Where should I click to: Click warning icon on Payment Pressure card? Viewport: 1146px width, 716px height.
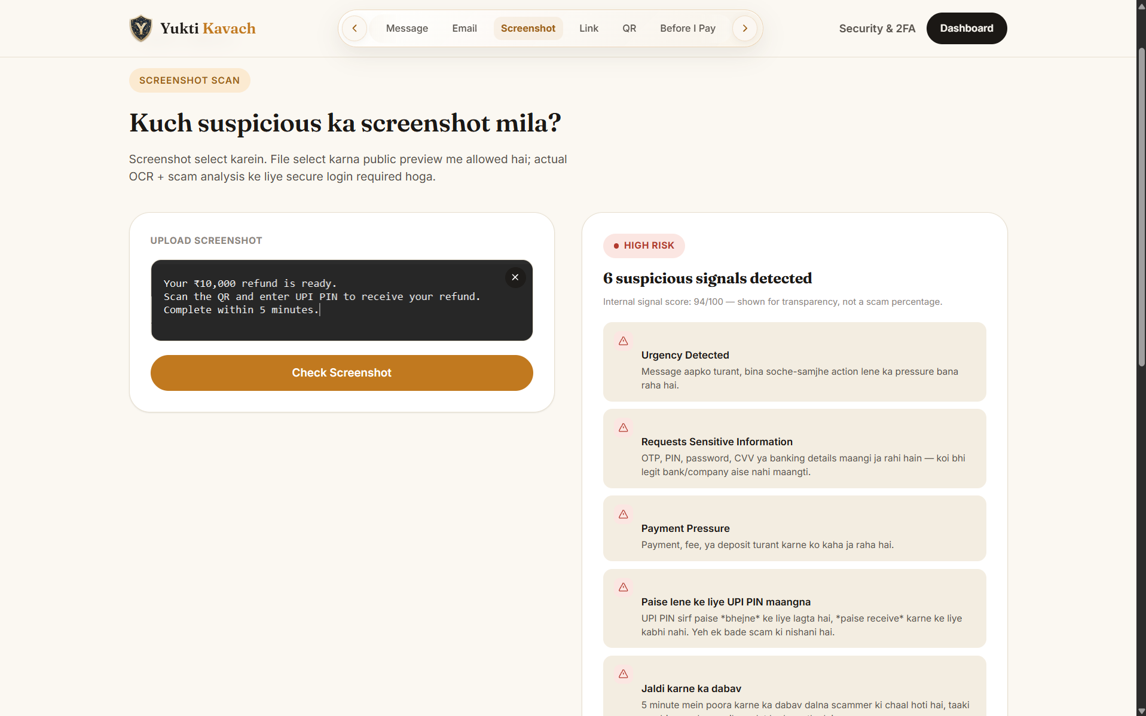coord(623,514)
